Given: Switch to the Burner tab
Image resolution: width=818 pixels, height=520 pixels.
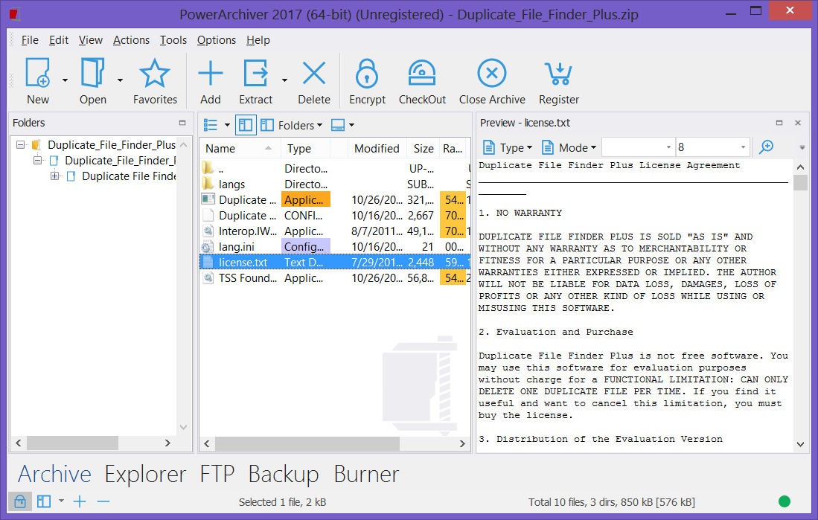Looking at the screenshot, I should [366, 474].
